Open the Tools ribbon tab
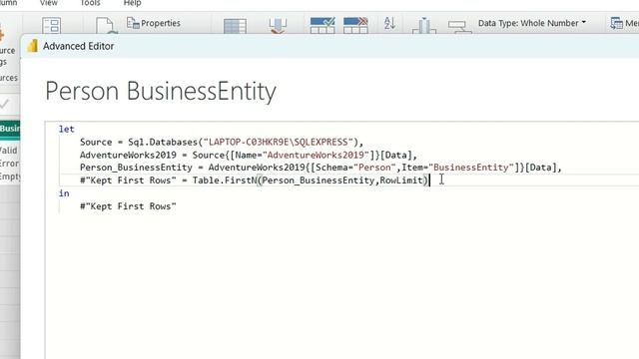 [x=90, y=3]
